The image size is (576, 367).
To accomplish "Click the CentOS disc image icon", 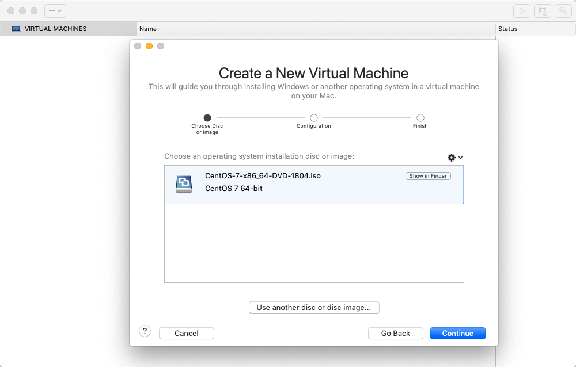I will (x=184, y=184).
